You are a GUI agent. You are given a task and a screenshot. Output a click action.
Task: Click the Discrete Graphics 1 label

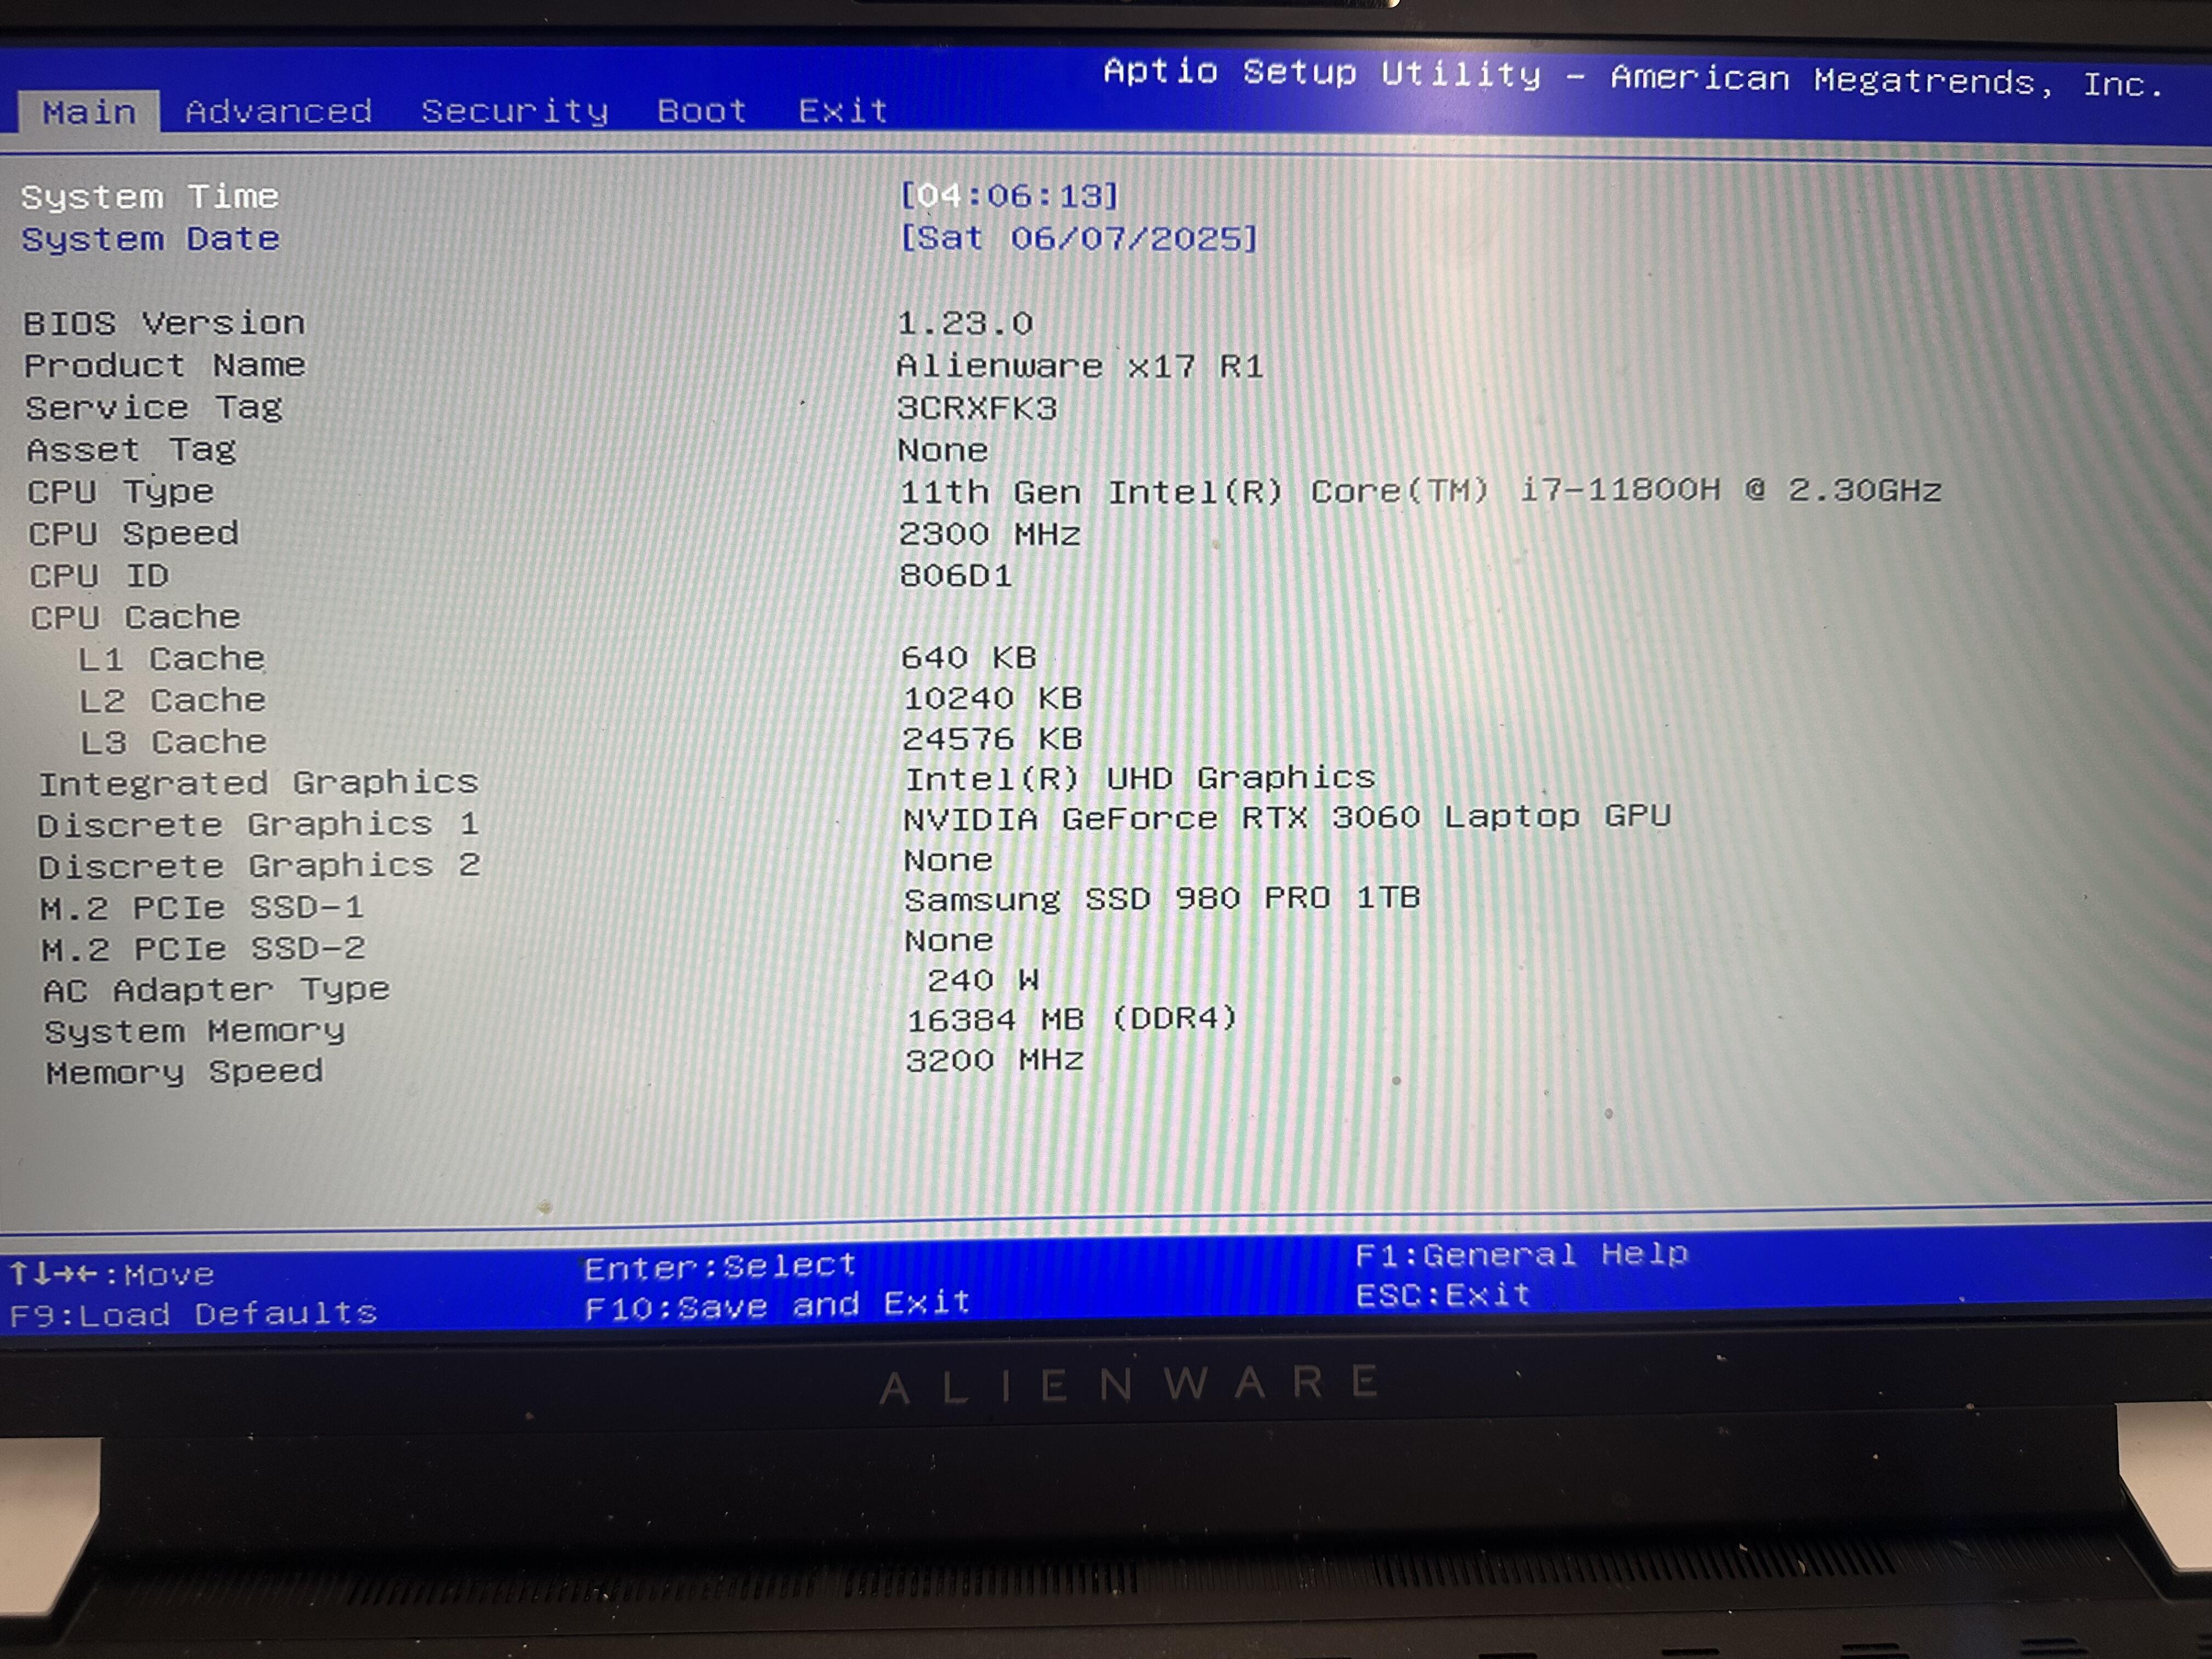coord(259,825)
